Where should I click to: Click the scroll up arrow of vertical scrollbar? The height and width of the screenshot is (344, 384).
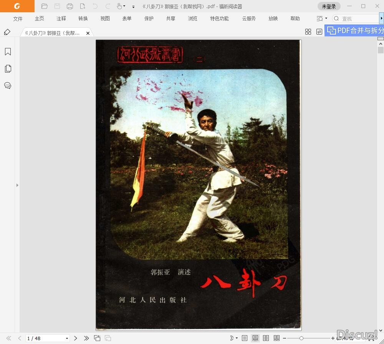(381, 44)
